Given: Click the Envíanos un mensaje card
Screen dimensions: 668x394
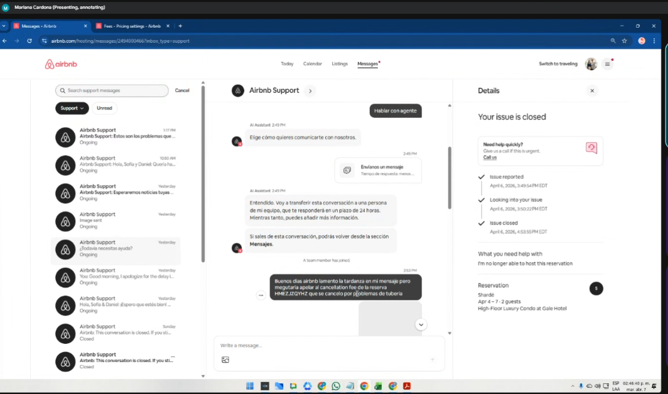Looking at the screenshot, I should click(379, 170).
